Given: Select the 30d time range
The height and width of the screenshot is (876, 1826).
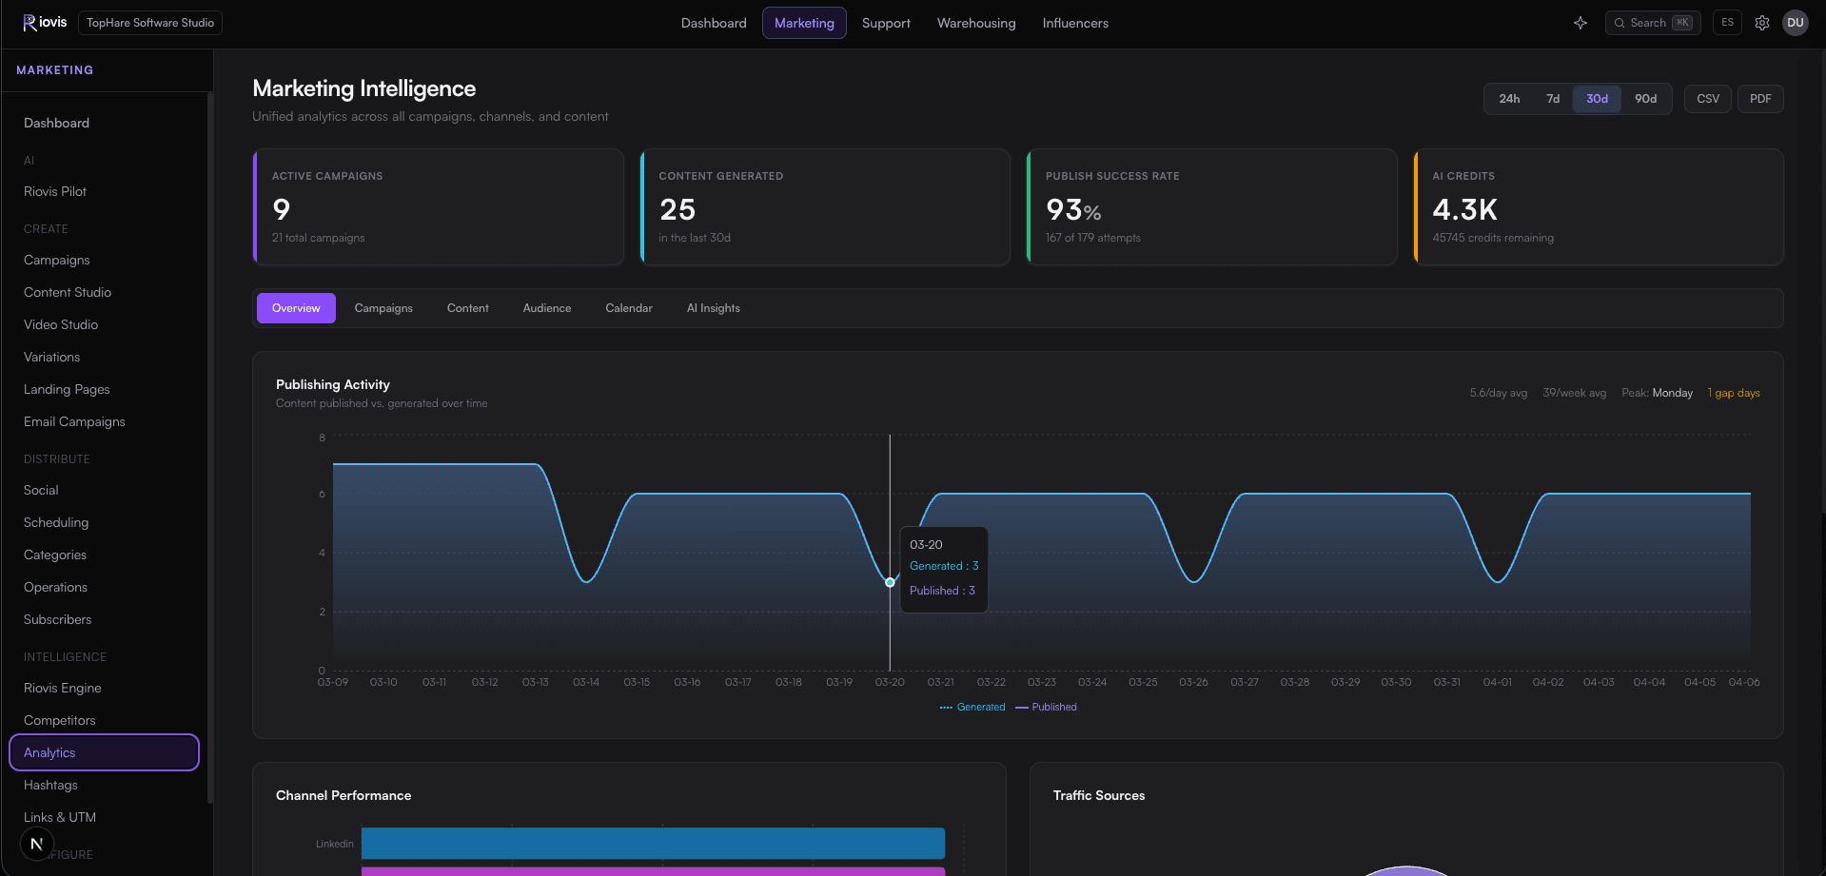Looking at the screenshot, I should coord(1597,99).
